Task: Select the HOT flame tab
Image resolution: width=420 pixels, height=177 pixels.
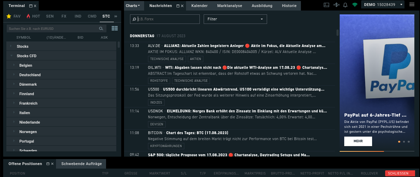Action: click(x=33, y=16)
